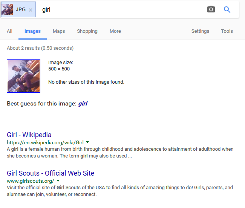Click the best guess 'girl' link

[83, 104]
